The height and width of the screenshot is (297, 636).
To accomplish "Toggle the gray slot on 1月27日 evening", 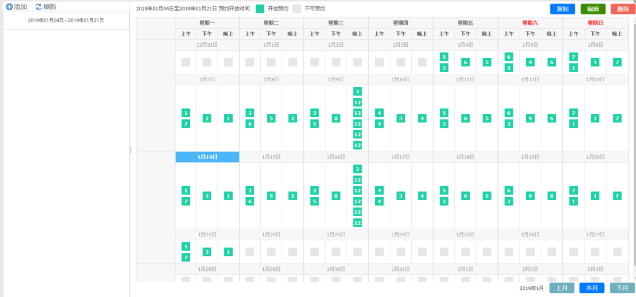I will click(x=617, y=252).
